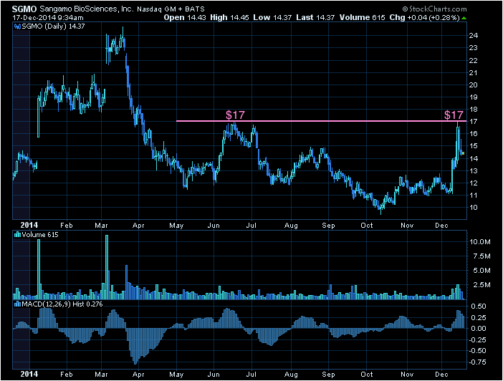Click the 2014 label under MACD panel
Screen dimensions: 503x381
click(29, 374)
